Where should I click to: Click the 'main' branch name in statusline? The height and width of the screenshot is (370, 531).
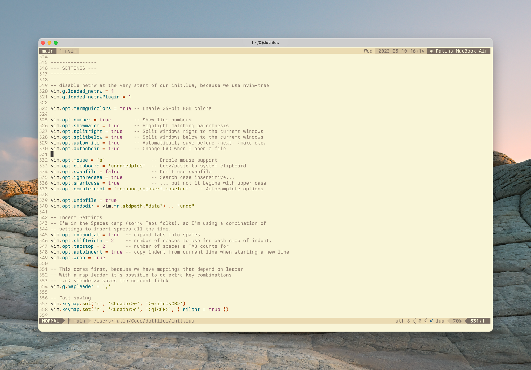(x=79, y=321)
